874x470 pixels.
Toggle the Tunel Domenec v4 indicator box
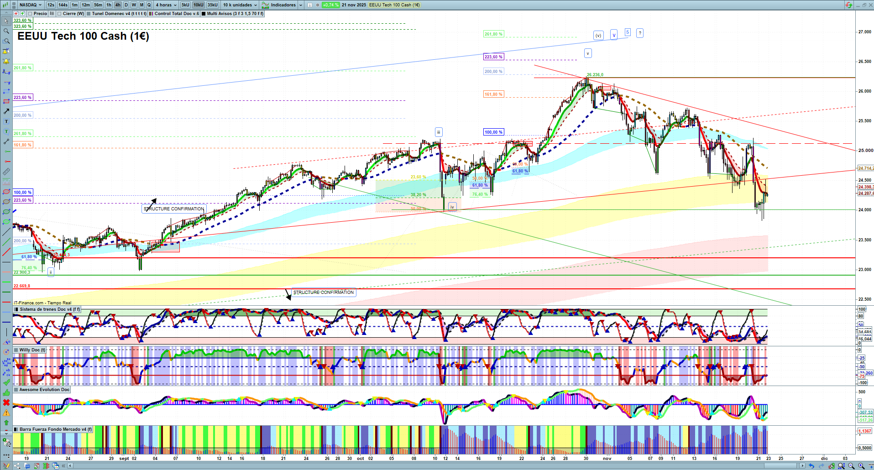click(89, 14)
